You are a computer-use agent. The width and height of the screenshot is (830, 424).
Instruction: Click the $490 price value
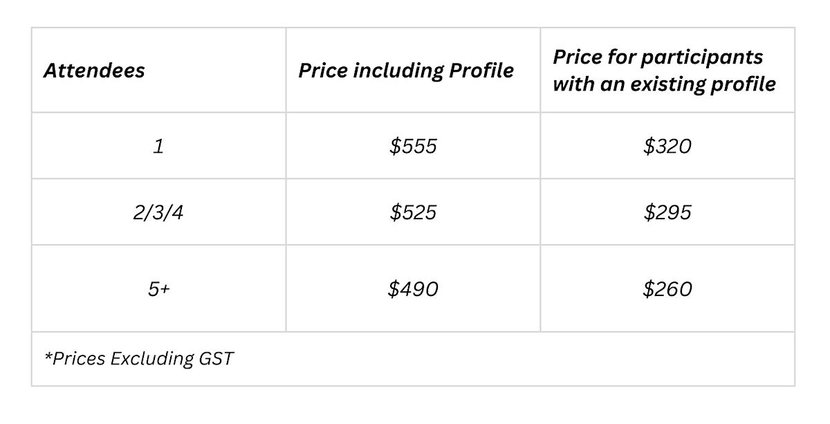[413, 288]
